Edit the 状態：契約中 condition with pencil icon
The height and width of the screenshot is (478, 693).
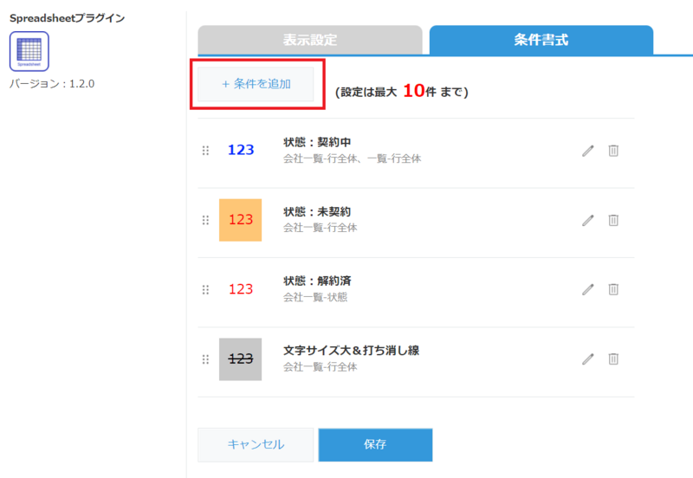(588, 151)
